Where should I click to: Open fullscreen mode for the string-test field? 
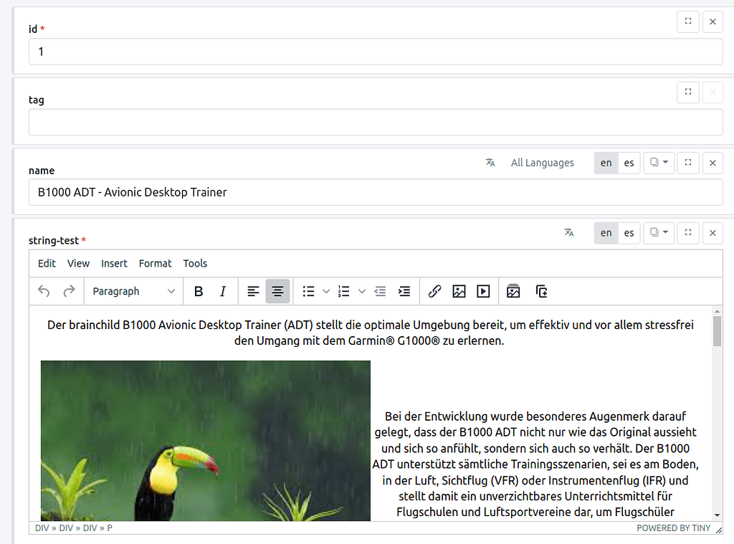[687, 233]
